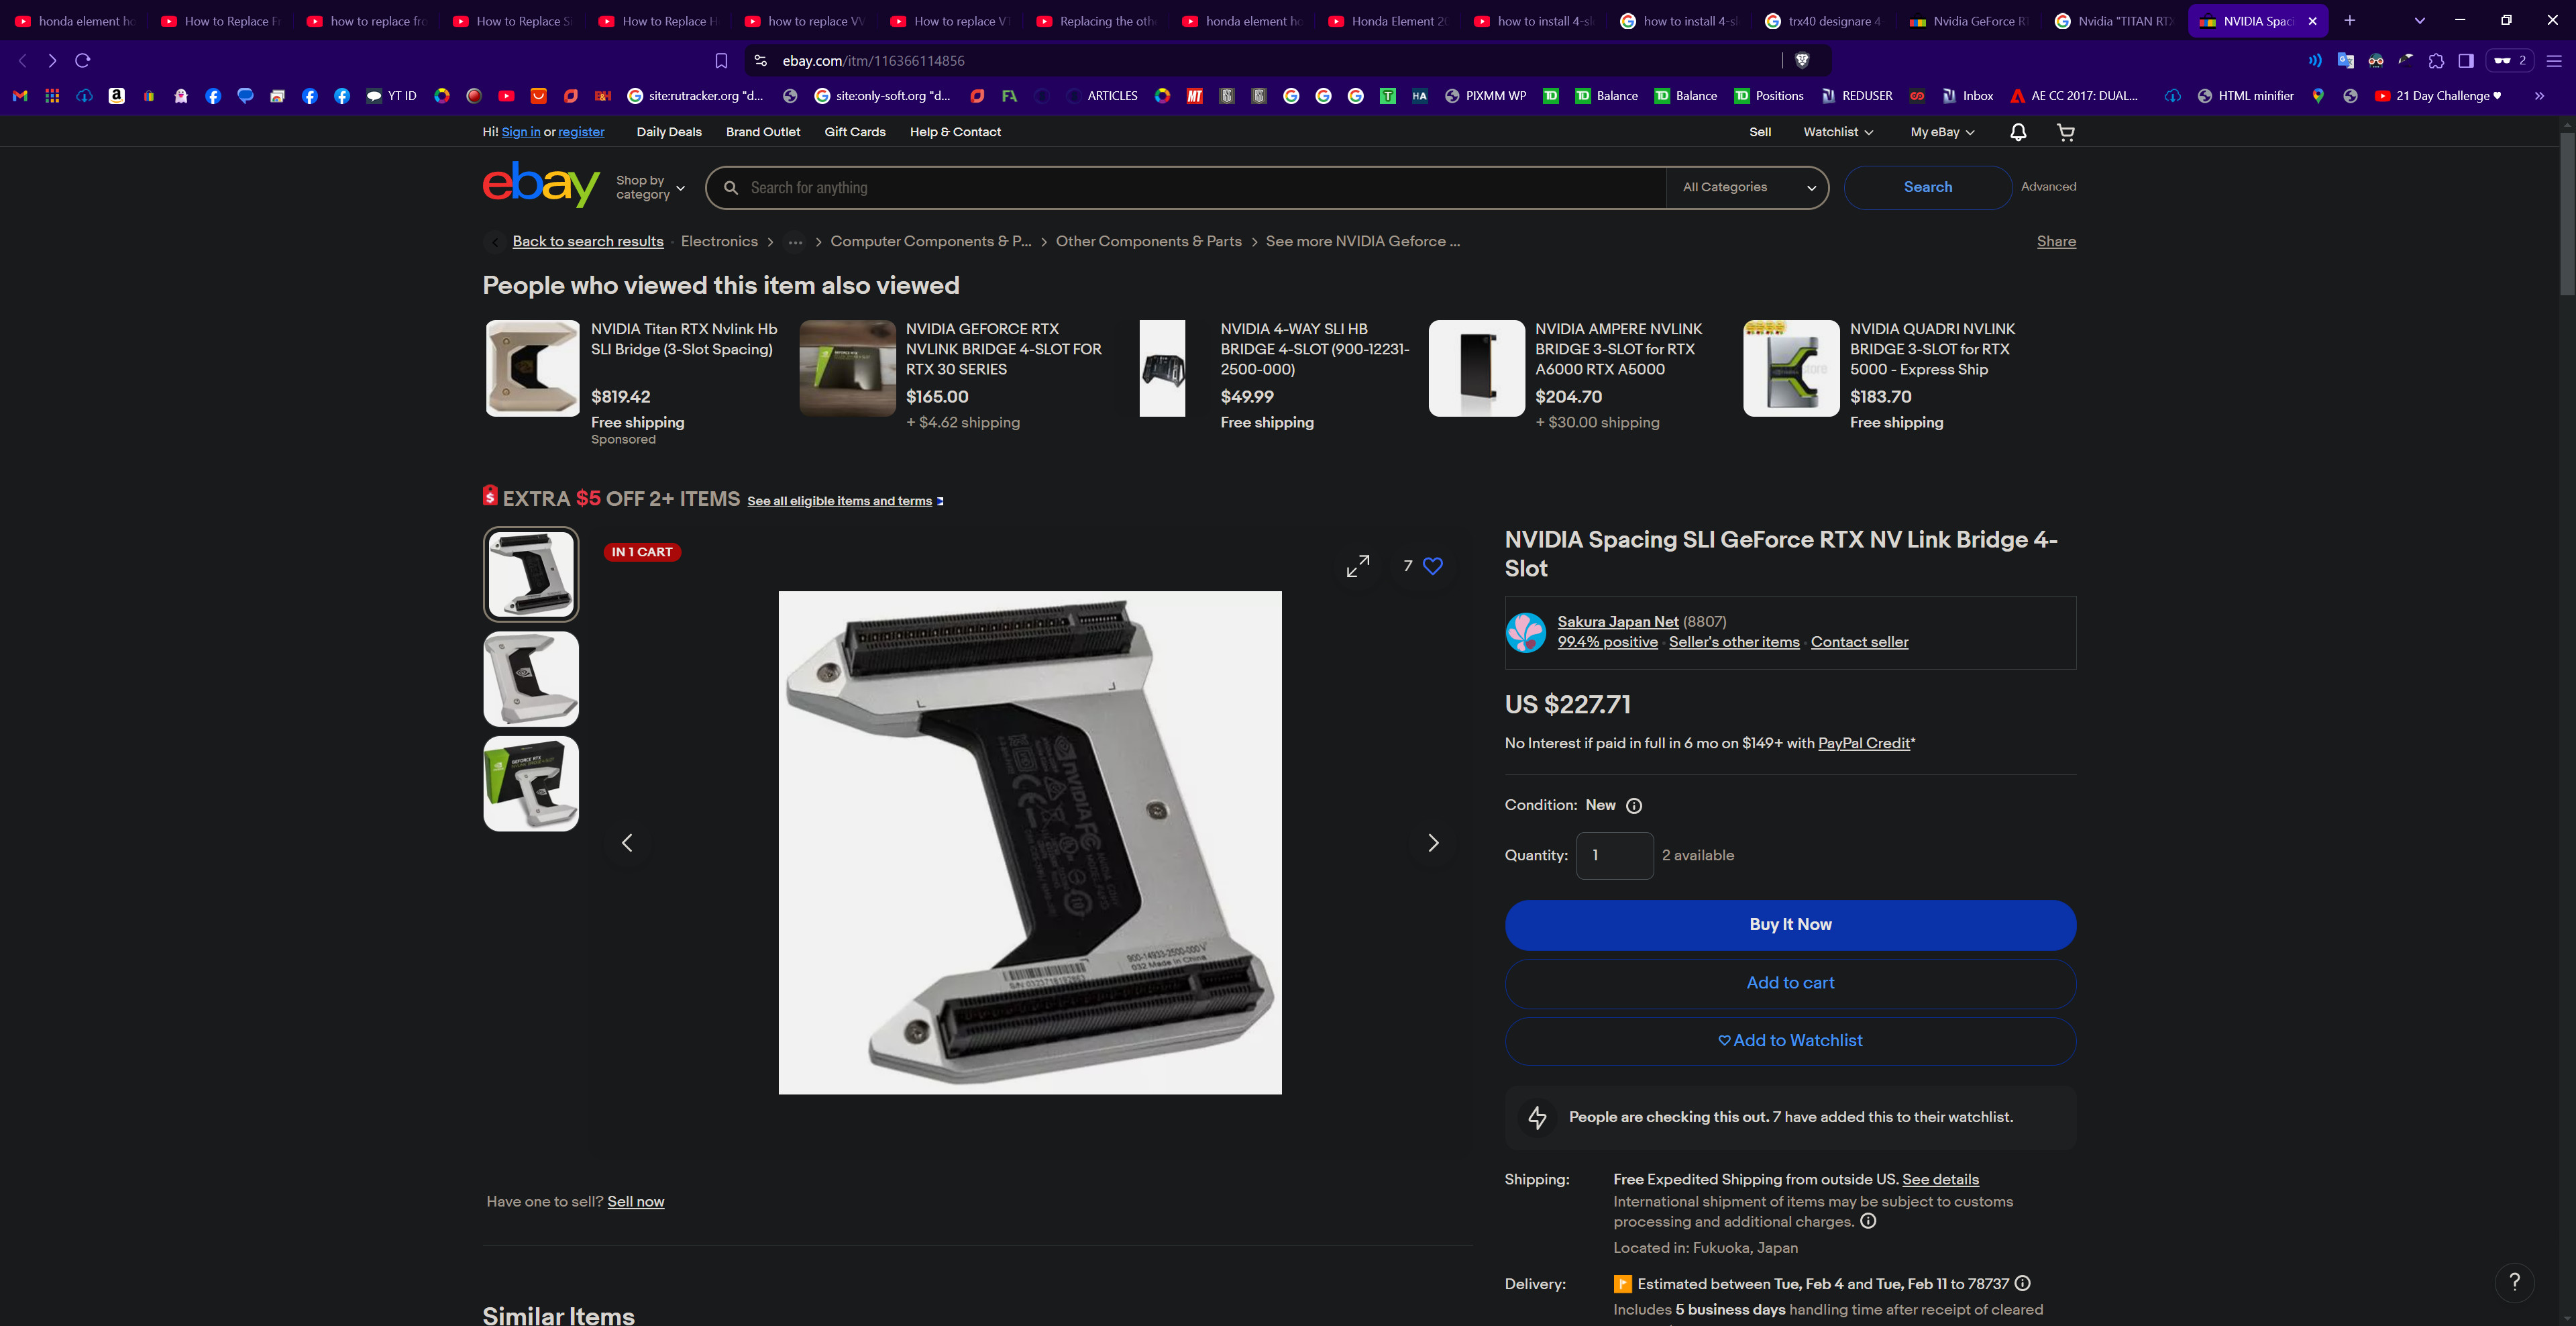Viewport: 2576px width, 1326px height.
Task: Open the NVIDIA Titan RTX Nvlink listing image
Action: pyautogui.click(x=532, y=368)
